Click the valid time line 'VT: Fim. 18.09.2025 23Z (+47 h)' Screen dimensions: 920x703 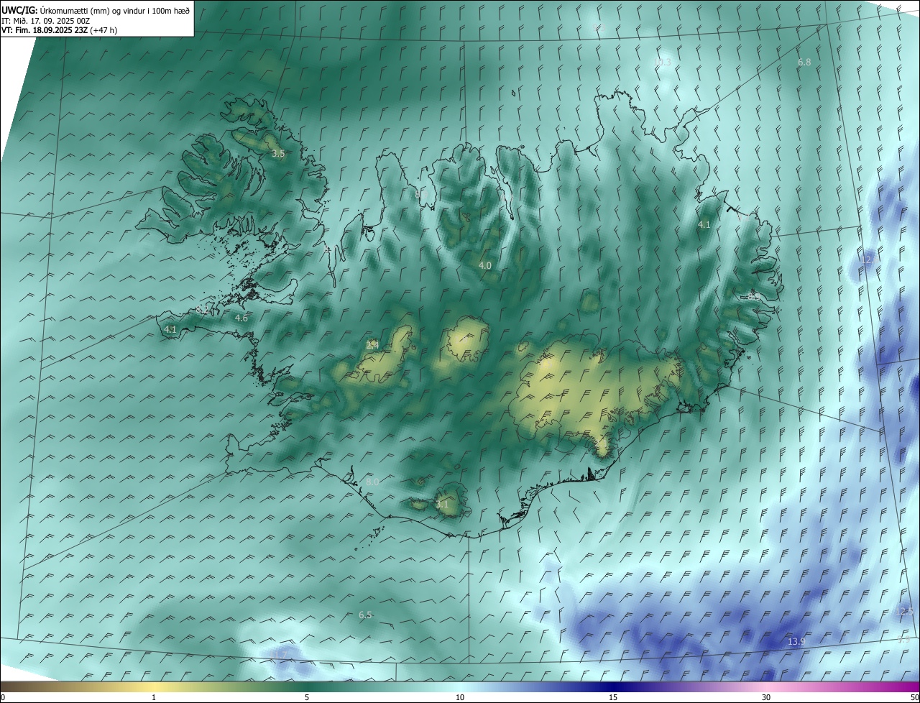(x=60, y=30)
